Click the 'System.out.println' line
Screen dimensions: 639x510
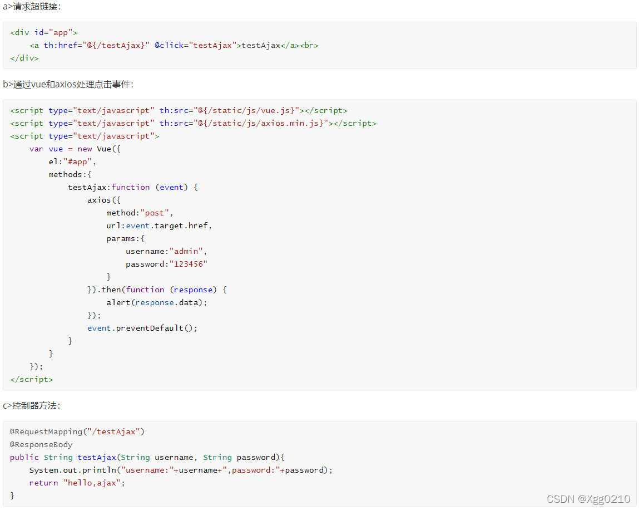[x=181, y=470]
